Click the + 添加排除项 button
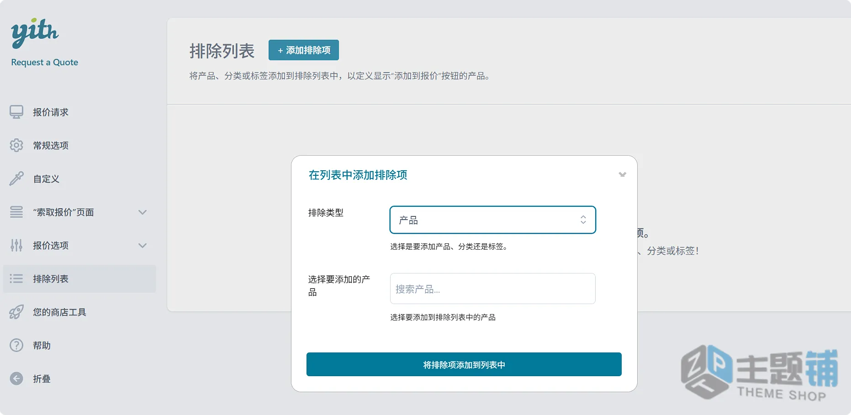 303,50
